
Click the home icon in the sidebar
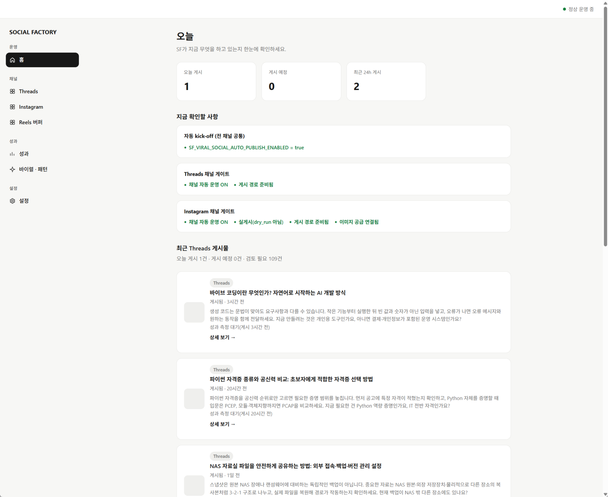coord(13,60)
